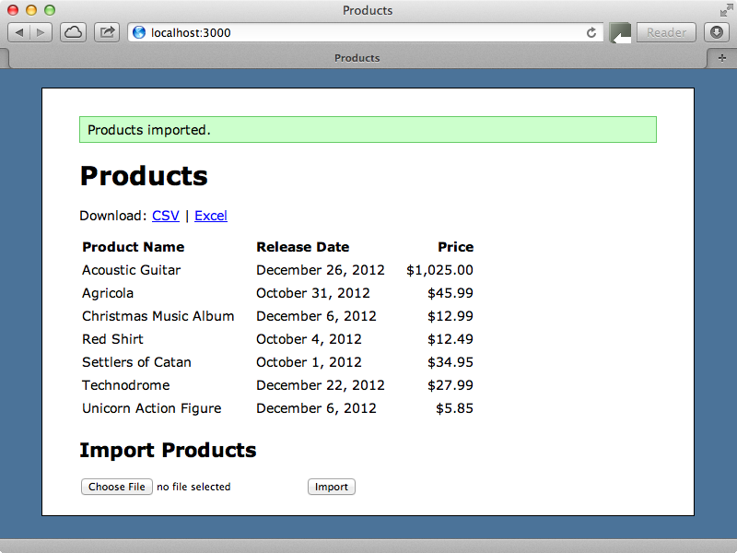
Task: Click the Reader button
Action: (666, 32)
